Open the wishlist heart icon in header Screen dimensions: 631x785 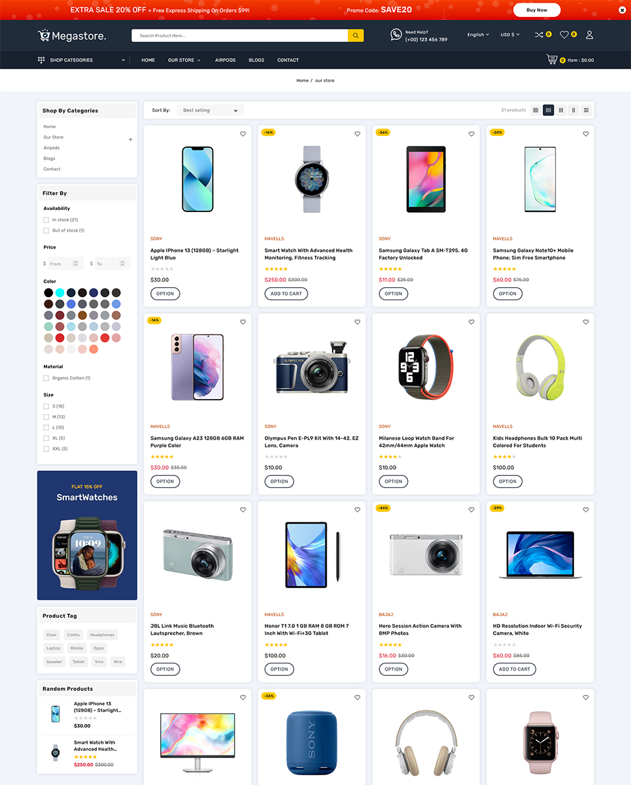[564, 35]
